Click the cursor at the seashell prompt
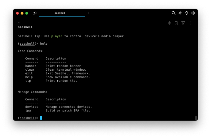Image resolution: width=211 pixels, height=138 pixels. (x=41, y=118)
